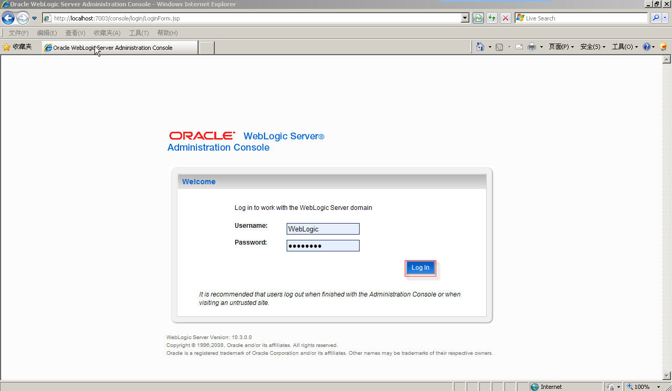Click the Print icon
This screenshot has height=391, width=672.
pyautogui.click(x=532, y=47)
